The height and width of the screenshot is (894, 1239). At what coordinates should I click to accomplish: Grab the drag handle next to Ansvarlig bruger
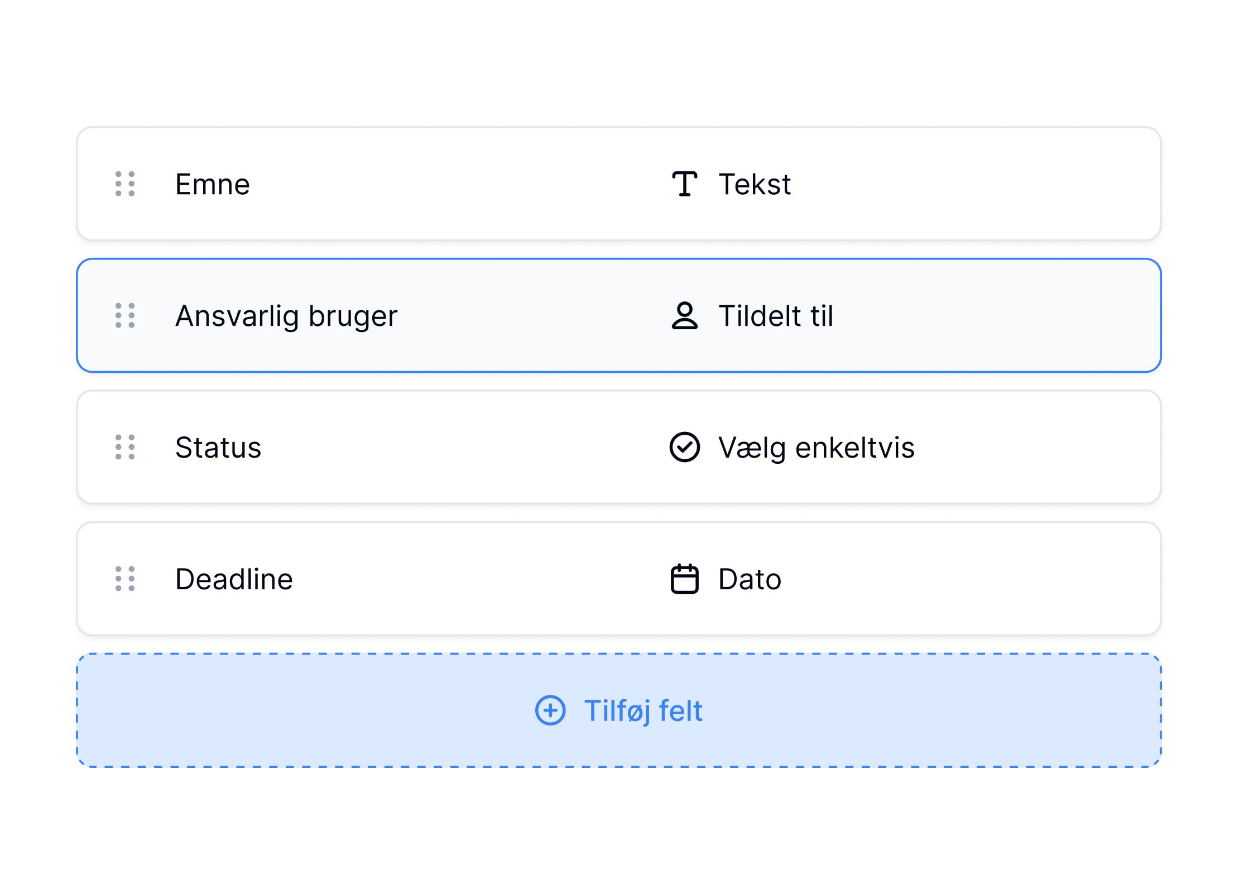[x=125, y=316]
